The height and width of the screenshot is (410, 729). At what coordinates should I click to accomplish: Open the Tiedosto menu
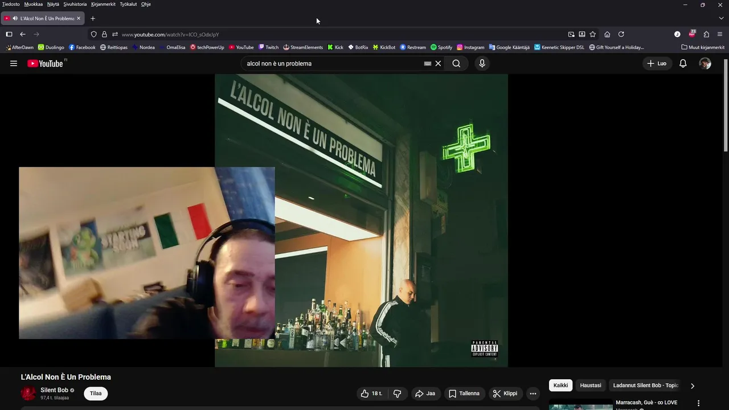pyautogui.click(x=11, y=4)
